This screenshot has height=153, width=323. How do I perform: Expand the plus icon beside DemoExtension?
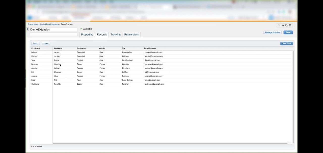28,29
